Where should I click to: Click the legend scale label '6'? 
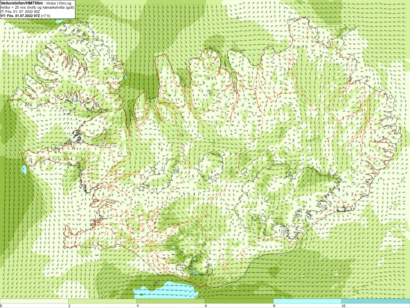(206, 306)
